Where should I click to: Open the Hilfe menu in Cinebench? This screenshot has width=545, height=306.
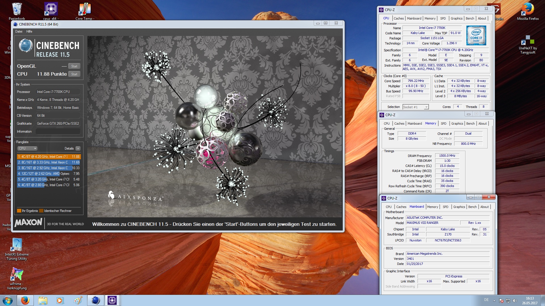[x=29, y=31]
